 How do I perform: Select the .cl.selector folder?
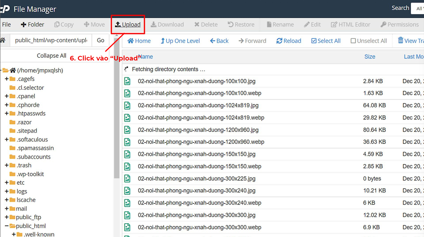(30, 88)
